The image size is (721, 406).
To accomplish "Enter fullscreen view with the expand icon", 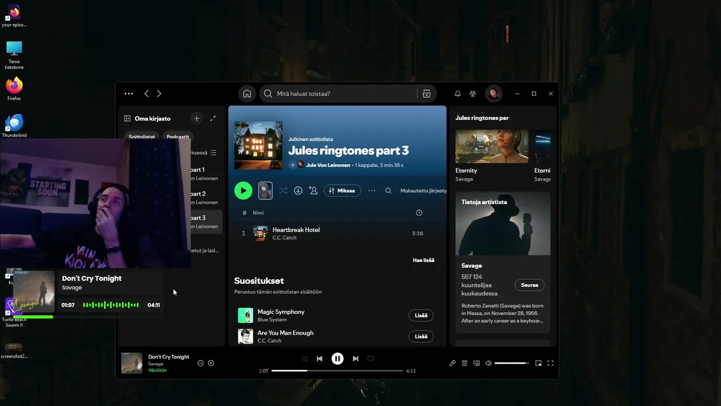I will click(x=551, y=363).
